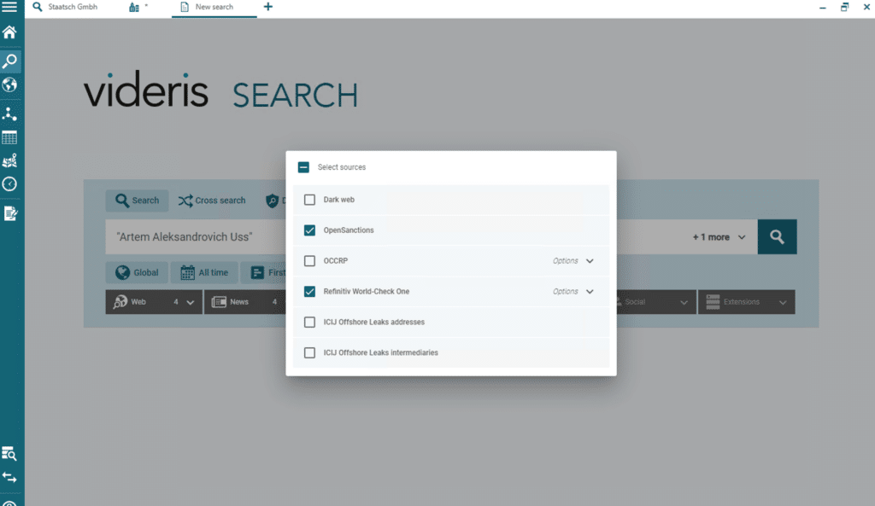Select the Search mode tab
The height and width of the screenshot is (506, 875).
tap(138, 201)
